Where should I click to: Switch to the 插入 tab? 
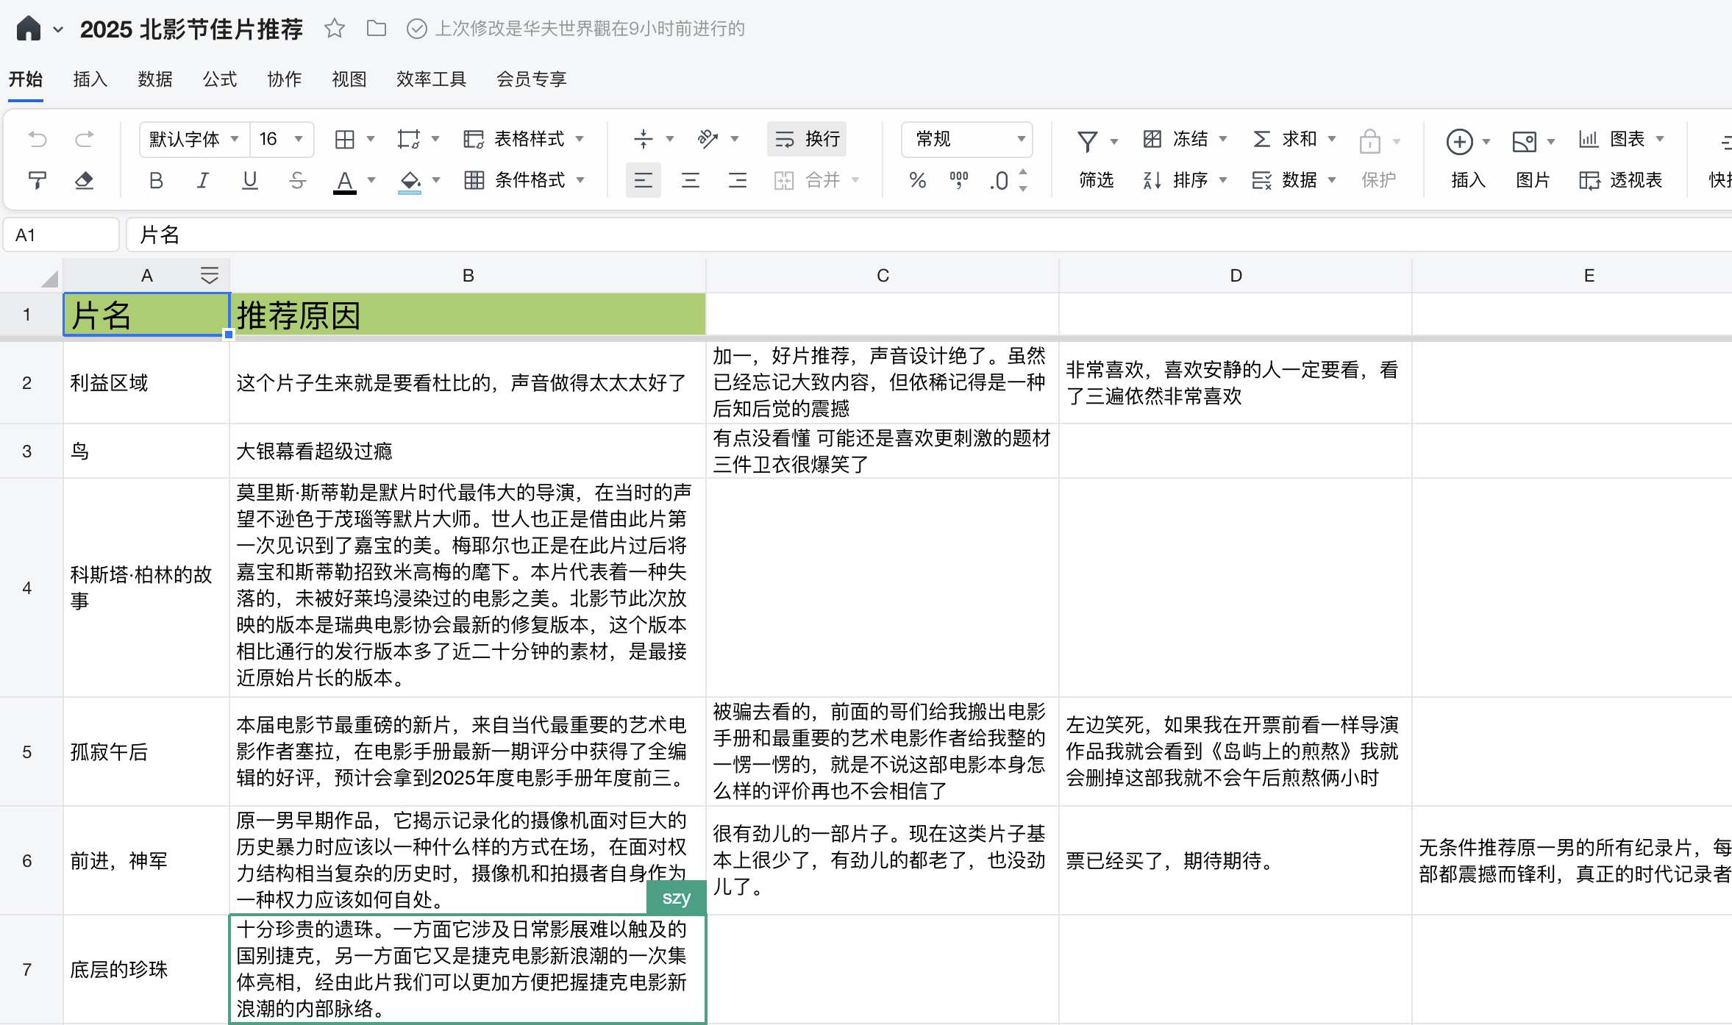click(90, 79)
